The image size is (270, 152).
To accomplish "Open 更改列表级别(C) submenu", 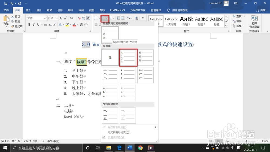I will pos(129,127).
